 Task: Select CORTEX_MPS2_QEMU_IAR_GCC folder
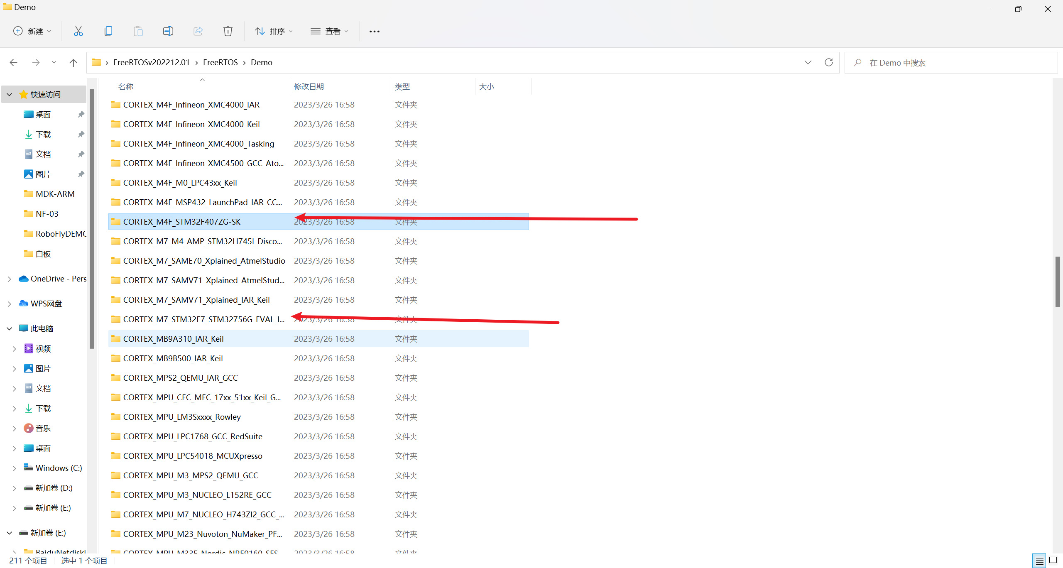318,378
